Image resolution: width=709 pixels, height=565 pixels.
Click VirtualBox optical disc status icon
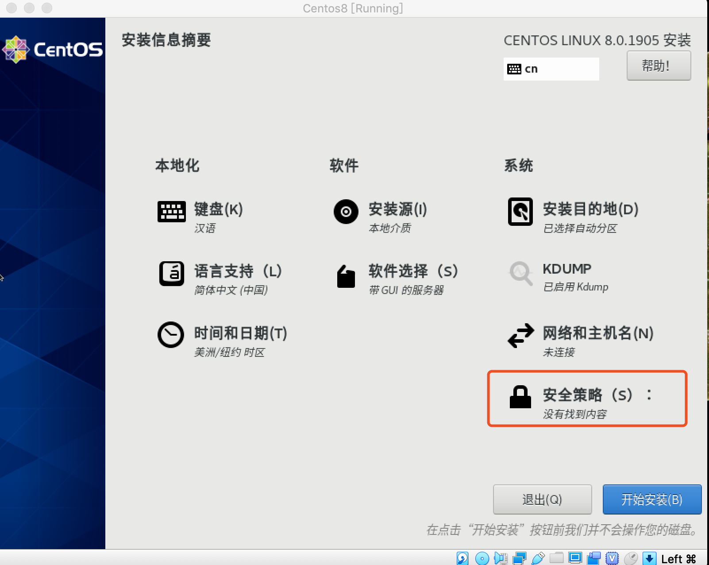click(482, 558)
